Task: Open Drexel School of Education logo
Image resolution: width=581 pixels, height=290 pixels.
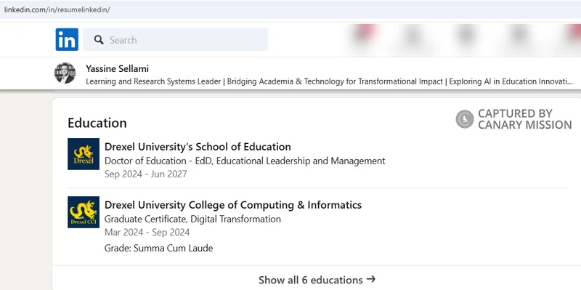Action: pos(84,154)
